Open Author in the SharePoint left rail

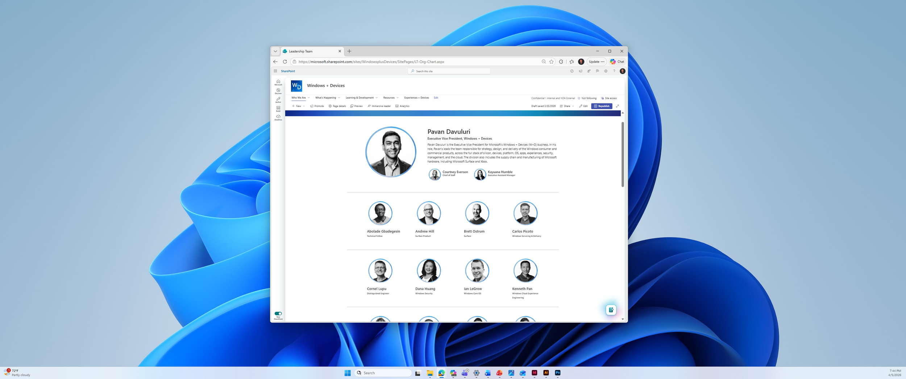point(278,100)
